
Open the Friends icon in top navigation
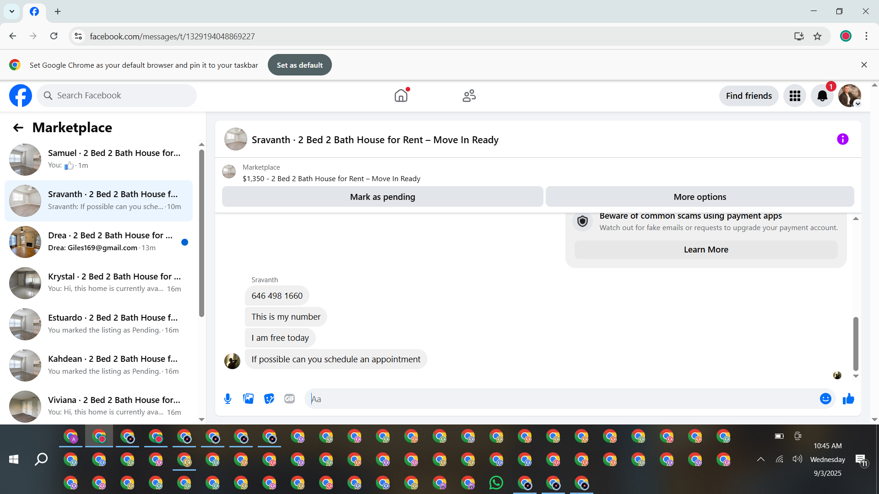click(469, 96)
